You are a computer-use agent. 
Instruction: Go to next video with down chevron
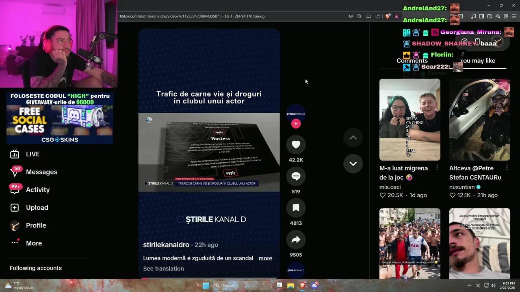pyautogui.click(x=353, y=163)
